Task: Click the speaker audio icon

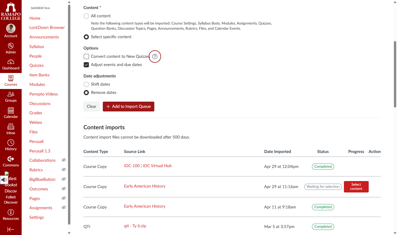Action: (x=4, y=180)
